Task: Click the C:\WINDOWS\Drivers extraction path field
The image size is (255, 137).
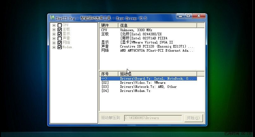Action: [153, 118]
